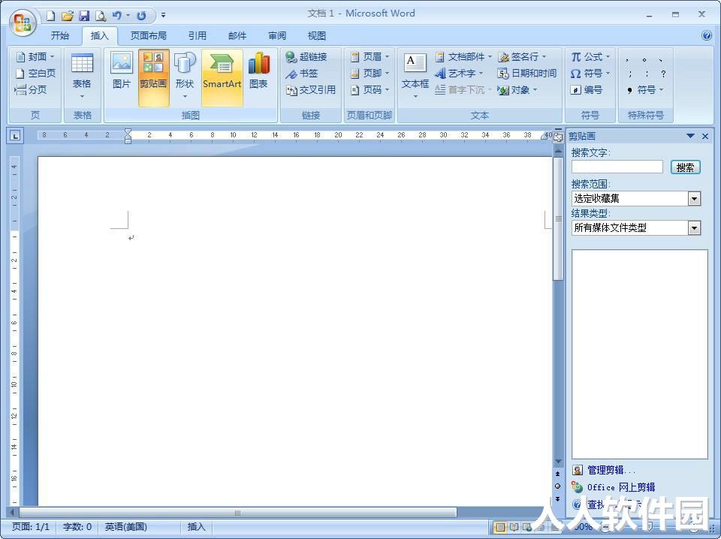Insert 日期和时间 date and time
The height and width of the screenshot is (539, 721).
point(527,73)
